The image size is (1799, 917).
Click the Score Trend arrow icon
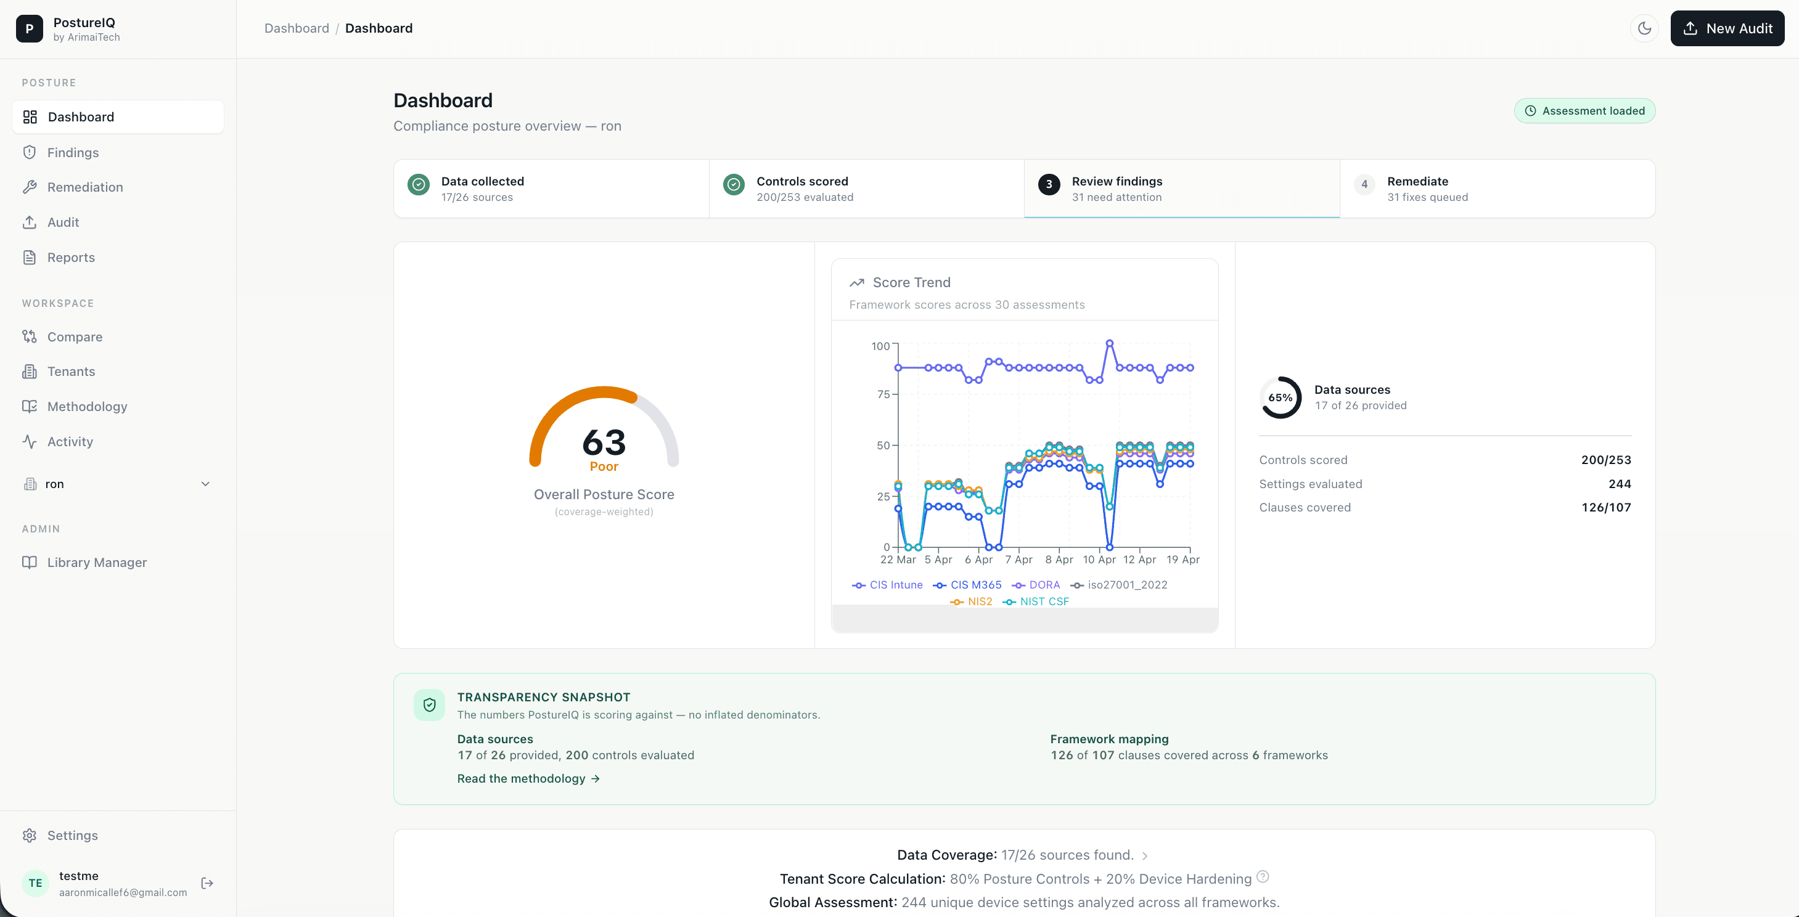[x=857, y=283]
